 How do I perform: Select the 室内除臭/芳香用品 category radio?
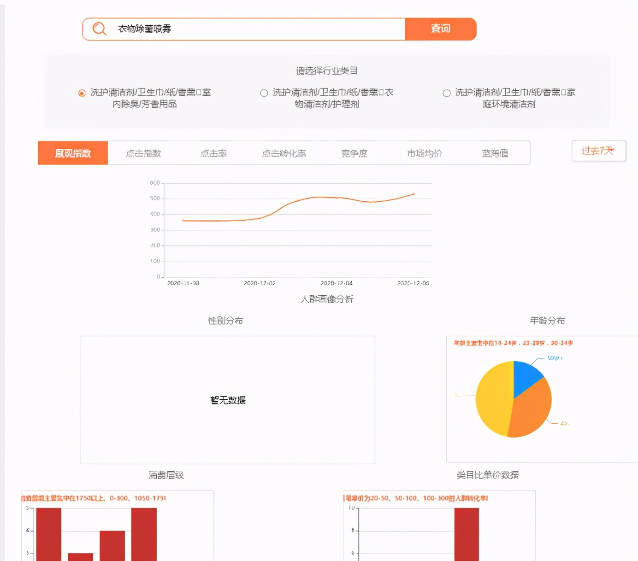(x=82, y=93)
